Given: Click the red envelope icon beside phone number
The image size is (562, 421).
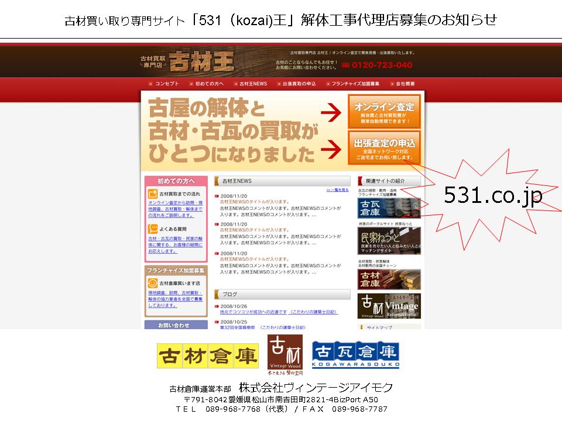Looking at the screenshot, I should 345,65.
